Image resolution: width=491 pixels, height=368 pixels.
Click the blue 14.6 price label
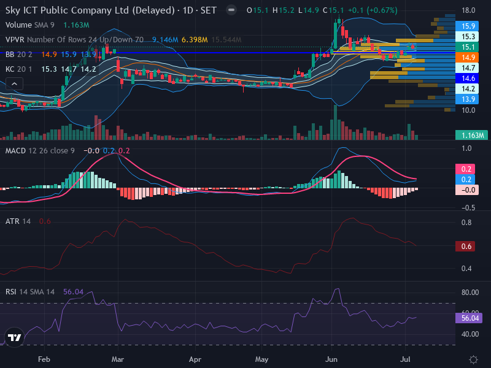[466, 79]
